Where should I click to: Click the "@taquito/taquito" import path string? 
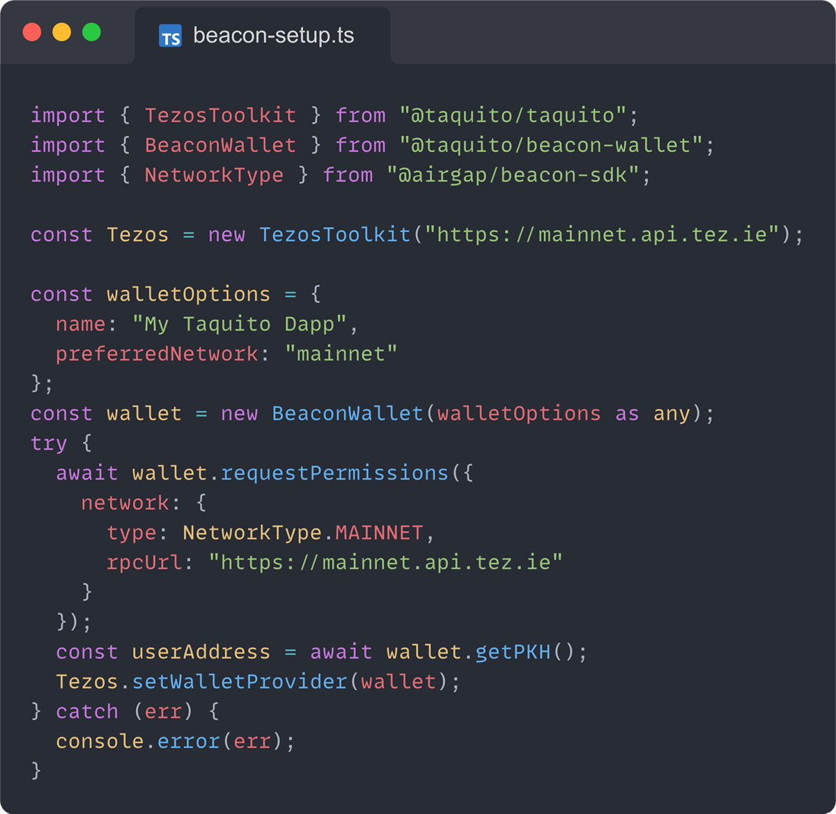[513, 115]
